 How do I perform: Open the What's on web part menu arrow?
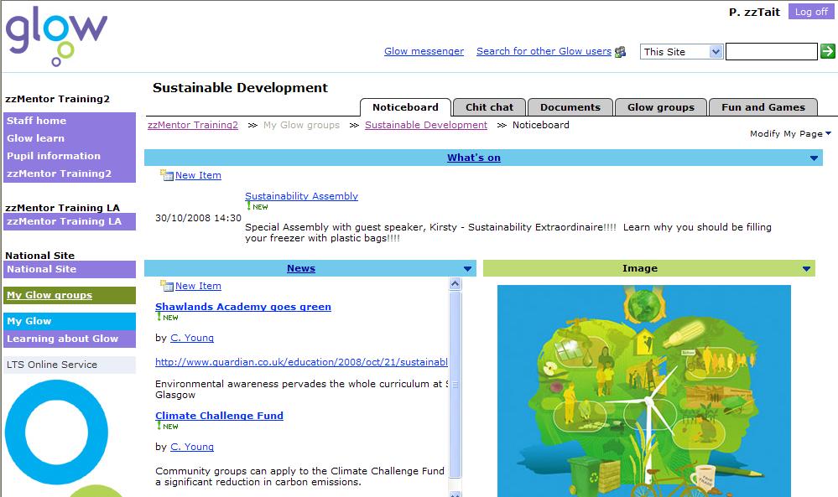coord(814,158)
